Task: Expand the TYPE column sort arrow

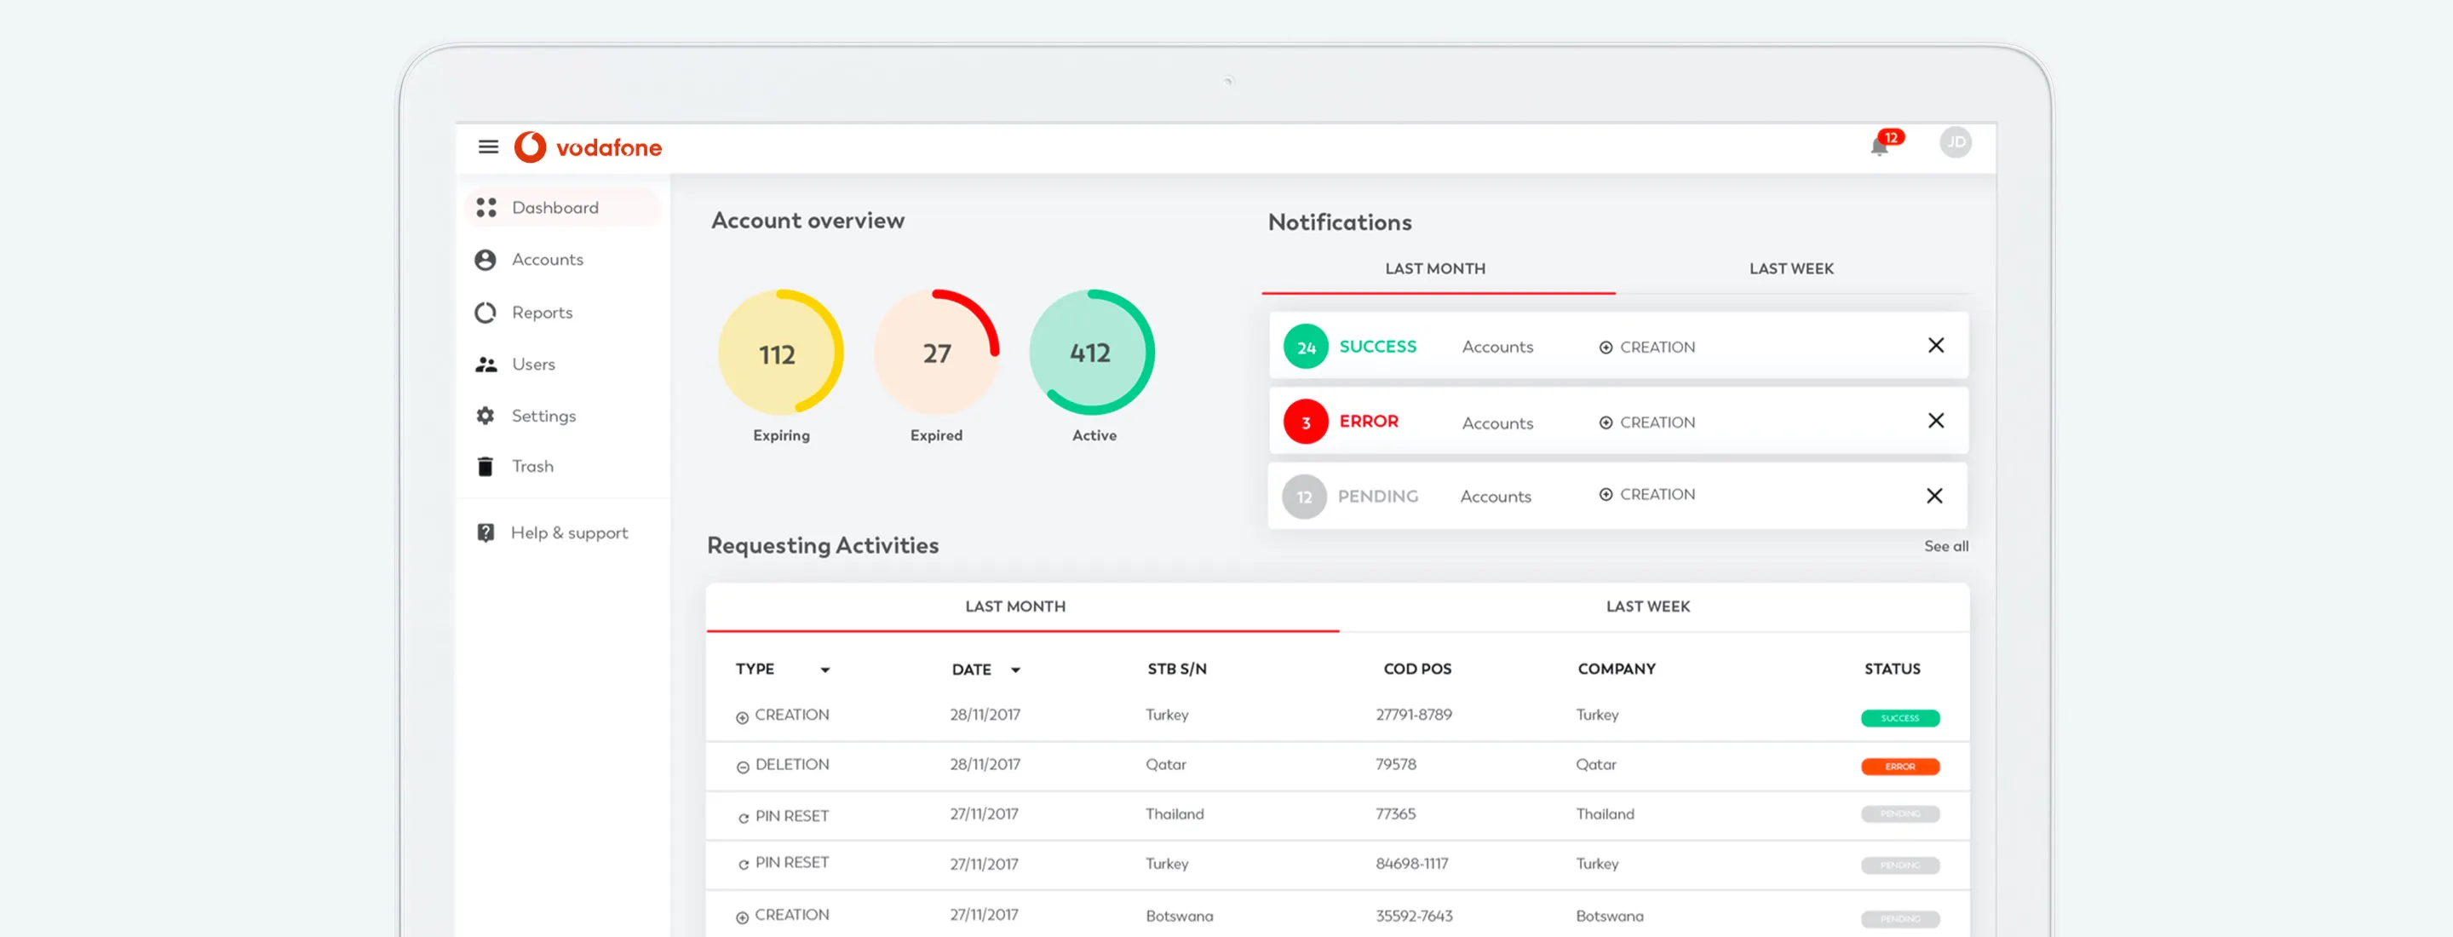Action: (x=824, y=670)
